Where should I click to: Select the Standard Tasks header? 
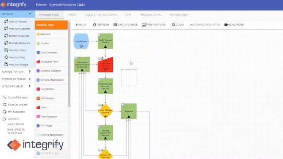point(51,25)
